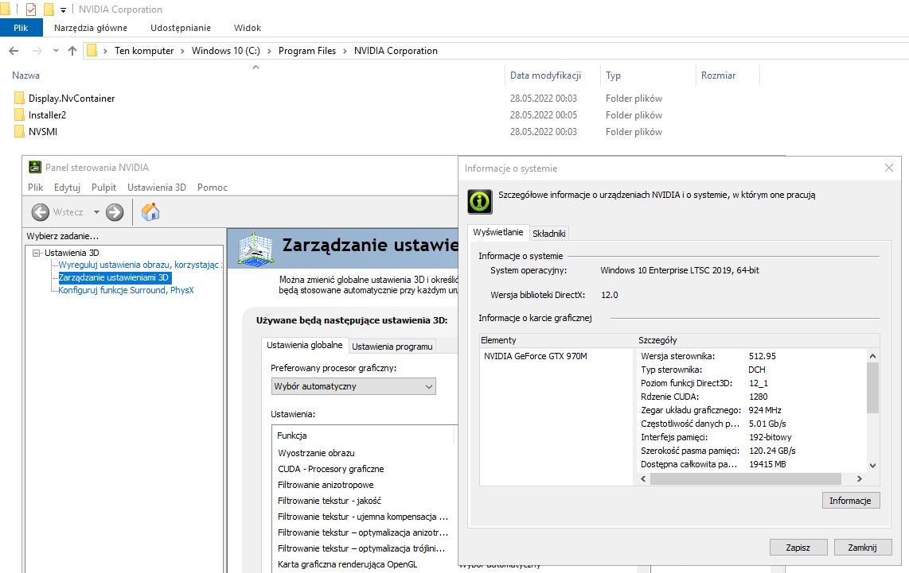Open Edytuj menu in NVIDIA panel

click(67, 188)
